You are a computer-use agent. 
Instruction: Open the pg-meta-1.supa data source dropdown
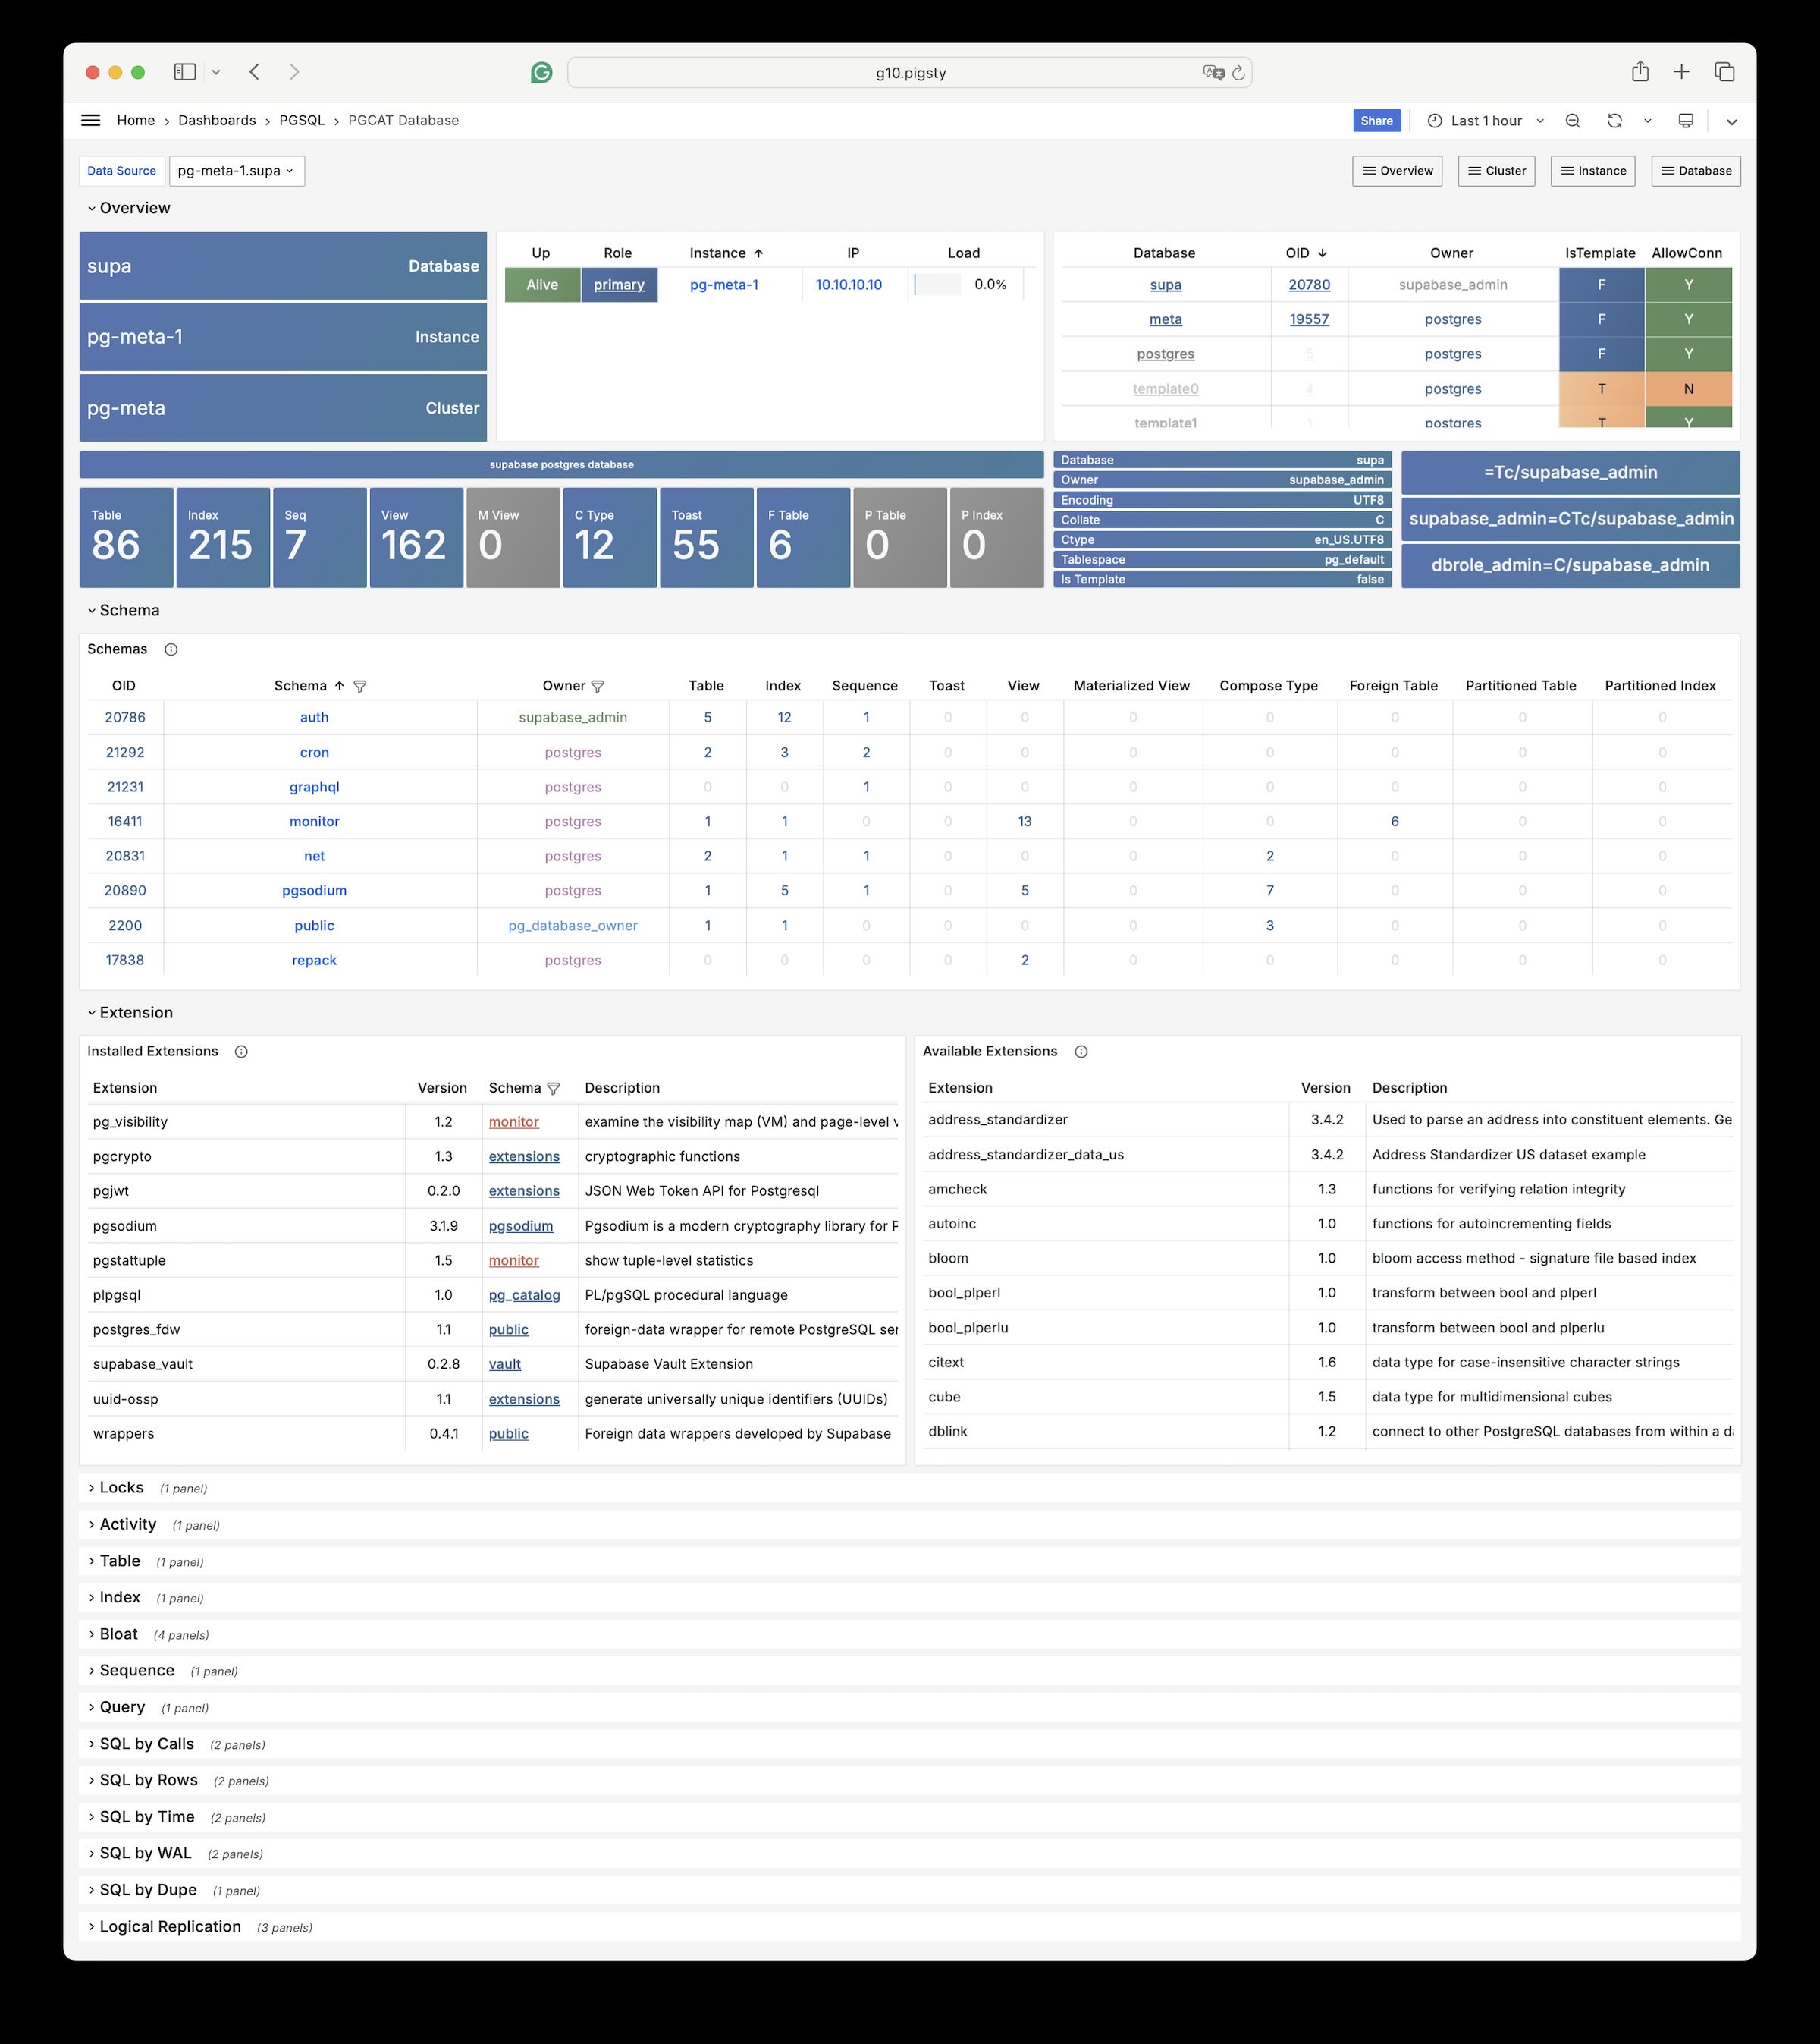point(236,171)
